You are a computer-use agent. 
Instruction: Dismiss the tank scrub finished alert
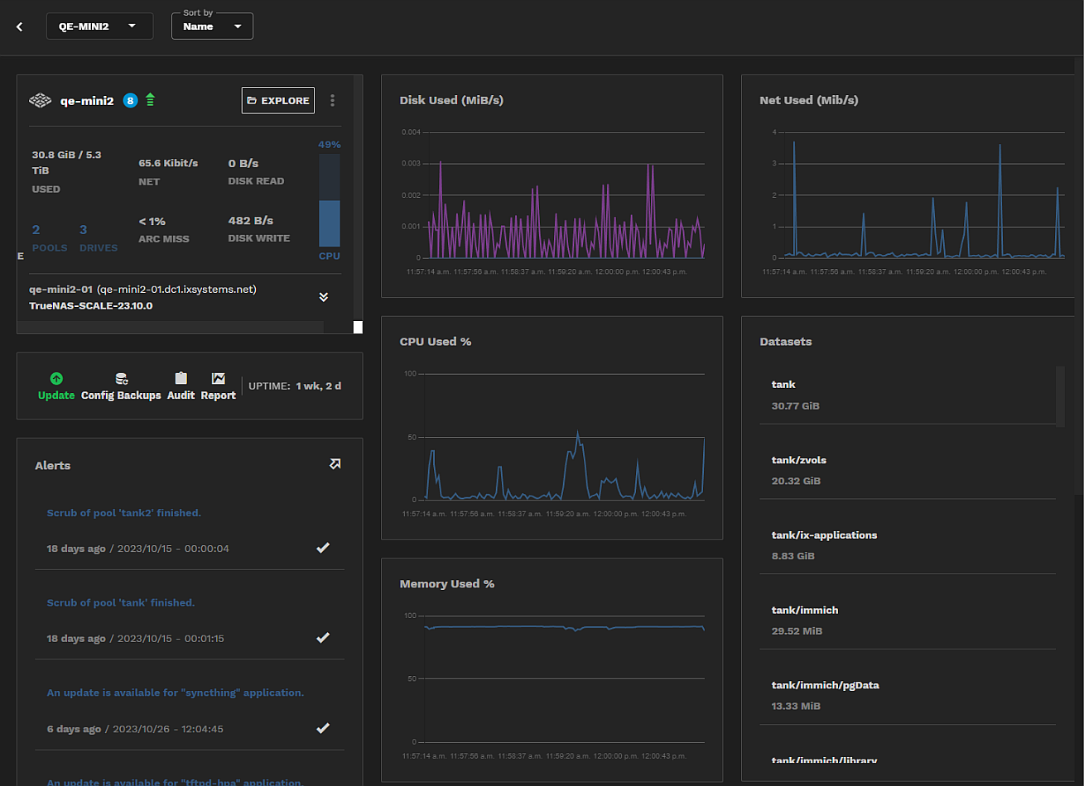[x=323, y=638]
